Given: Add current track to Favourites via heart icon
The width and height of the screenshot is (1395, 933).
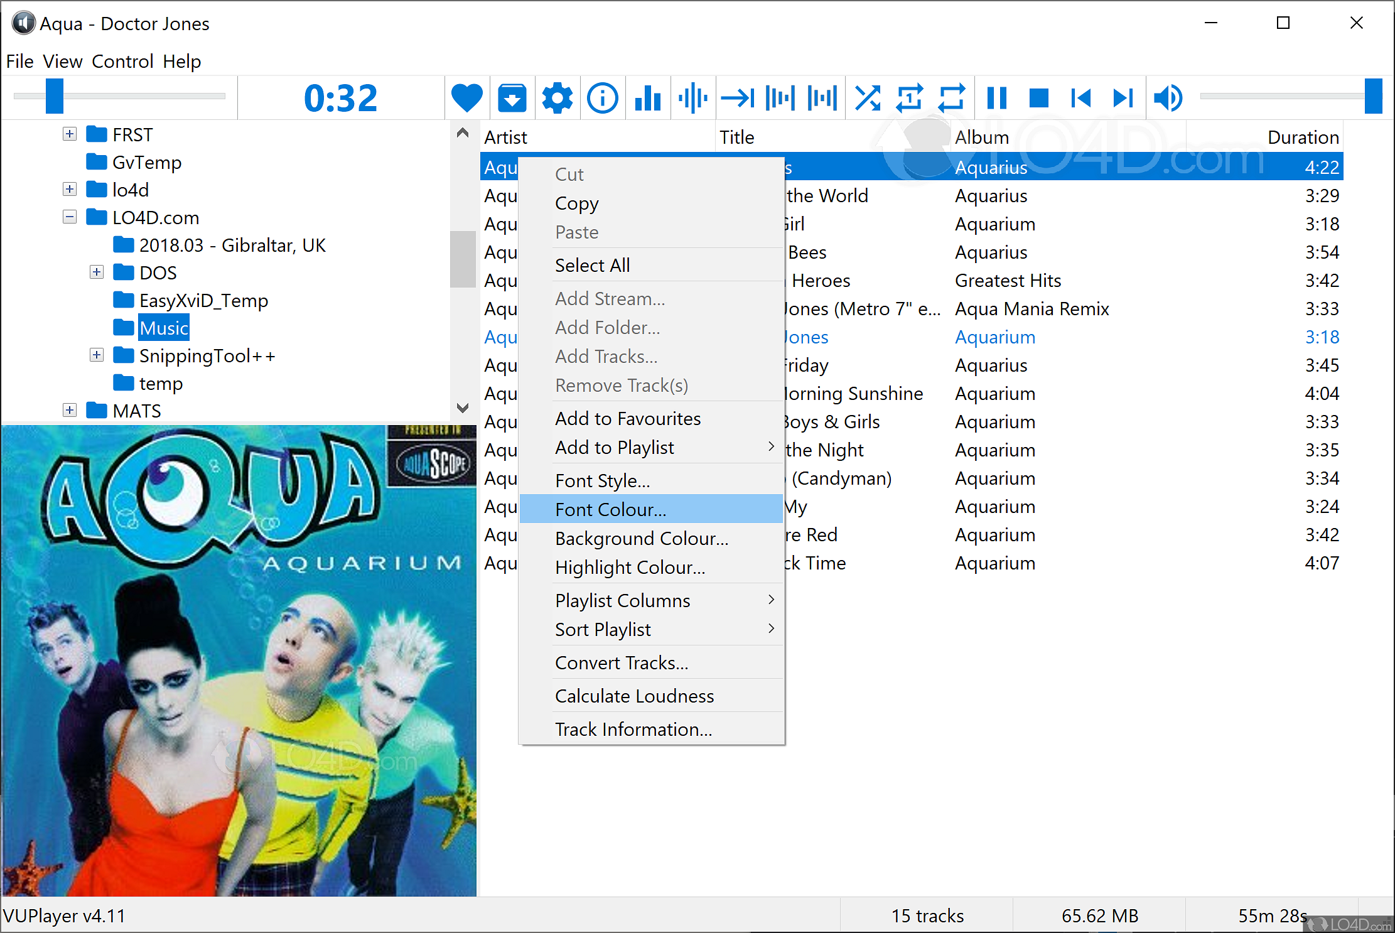Looking at the screenshot, I should coord(467,97).
